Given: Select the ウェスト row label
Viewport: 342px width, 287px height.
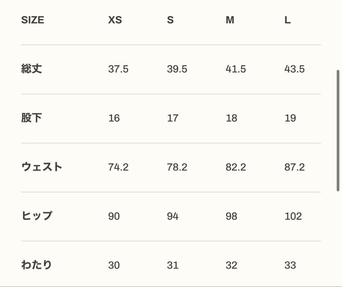Looking at the screenshot, I should [42, 167].
